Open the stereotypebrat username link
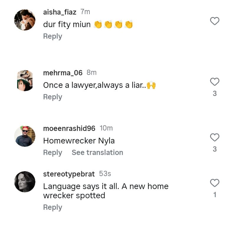 (x=69, y=174)
